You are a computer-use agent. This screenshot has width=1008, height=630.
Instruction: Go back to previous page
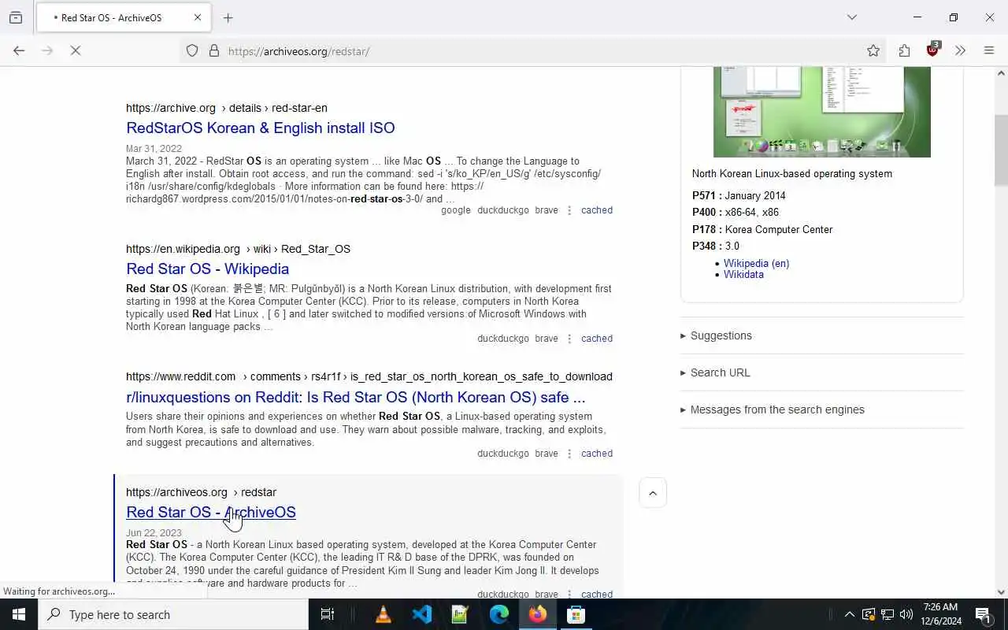19,50
